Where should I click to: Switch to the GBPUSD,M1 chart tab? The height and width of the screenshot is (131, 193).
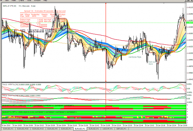pos(121,129)
